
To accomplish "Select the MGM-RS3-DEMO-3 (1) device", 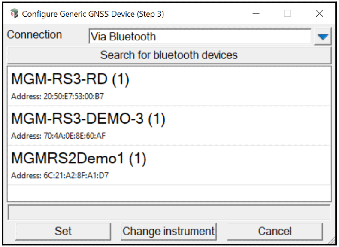I will point(169,125).
